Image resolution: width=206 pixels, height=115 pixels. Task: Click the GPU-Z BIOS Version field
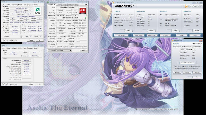[x=70, y=18]
